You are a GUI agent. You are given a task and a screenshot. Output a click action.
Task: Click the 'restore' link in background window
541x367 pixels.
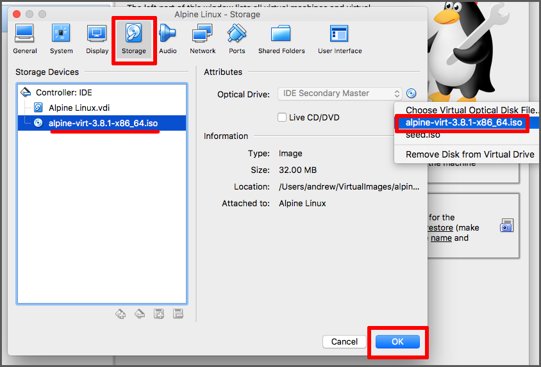pos(440,228)
